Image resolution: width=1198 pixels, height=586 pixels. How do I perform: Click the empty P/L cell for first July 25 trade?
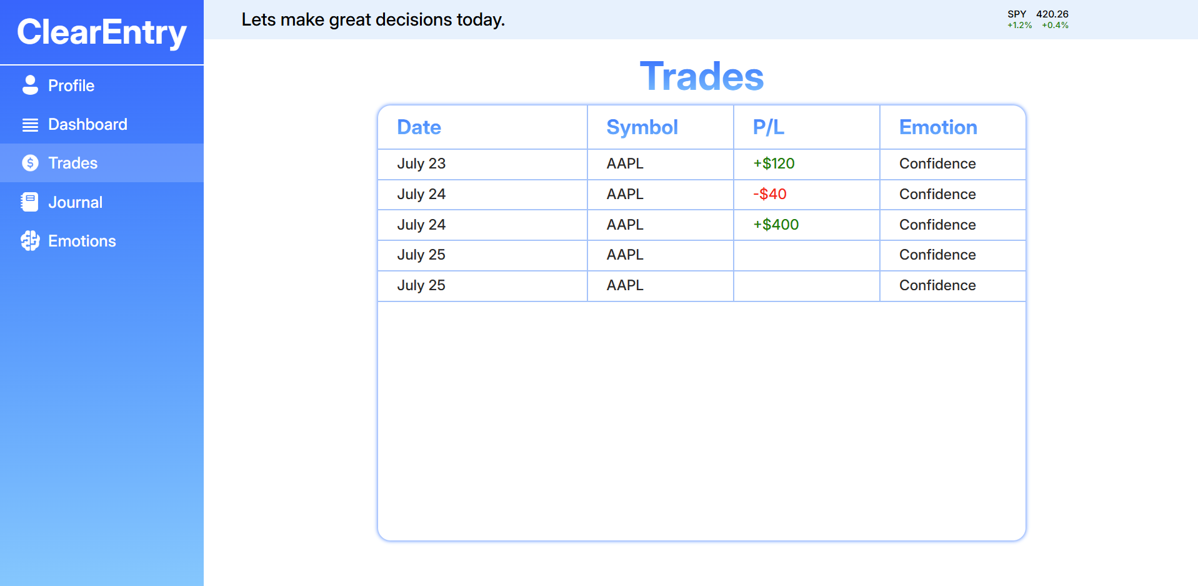807,255
